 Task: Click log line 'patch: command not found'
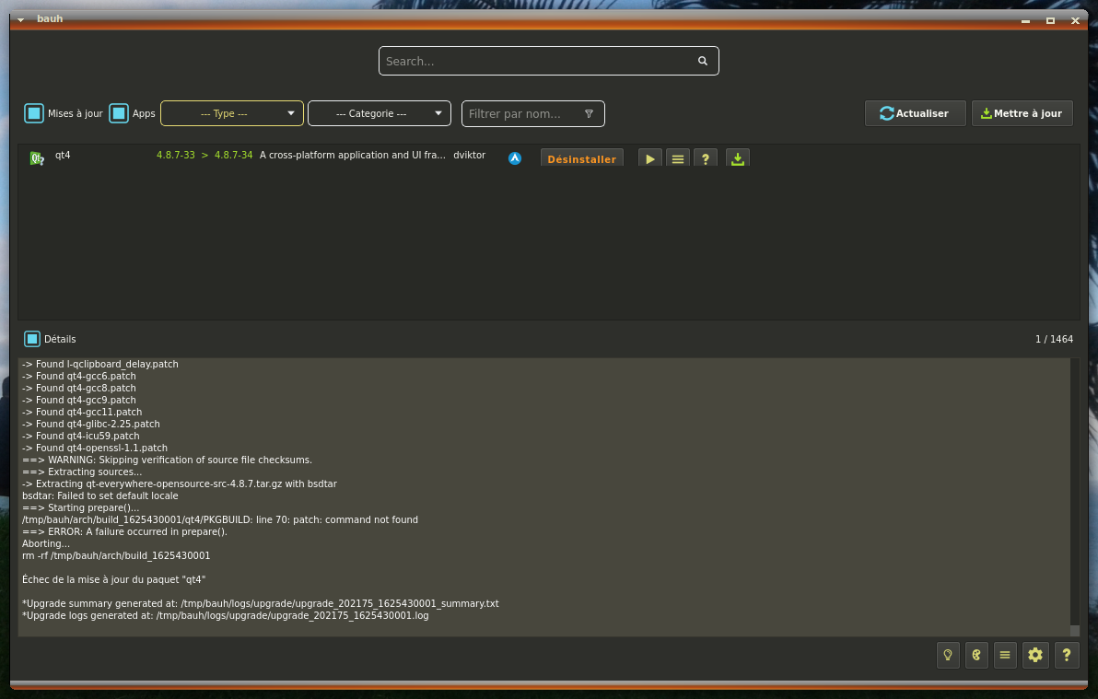pyautogui.click(x=220, y=519)
